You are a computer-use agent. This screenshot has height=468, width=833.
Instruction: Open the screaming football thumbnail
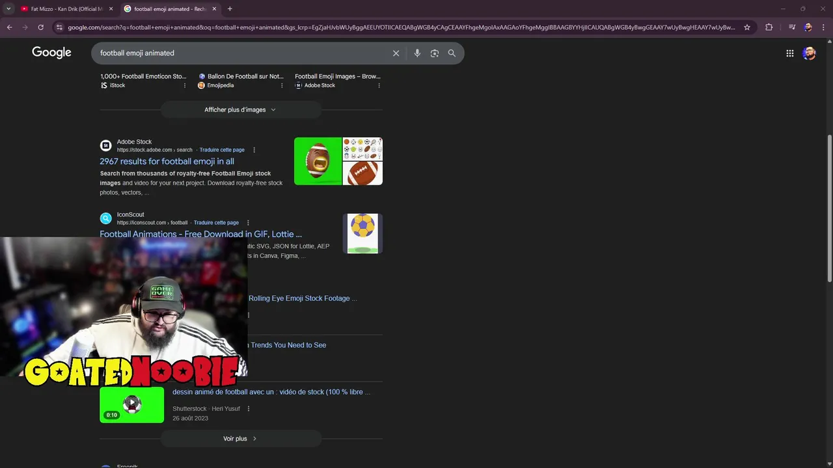(x=318, y=161)
